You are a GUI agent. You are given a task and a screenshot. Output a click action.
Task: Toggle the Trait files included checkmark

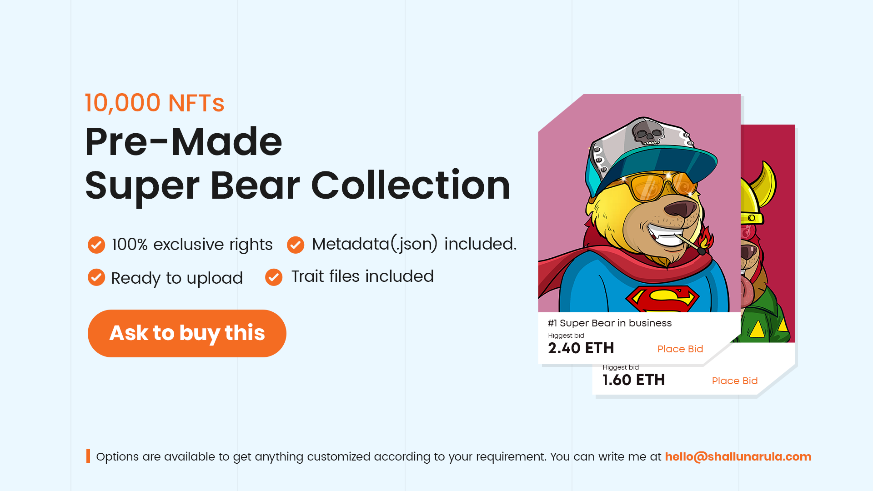point(274,277)
